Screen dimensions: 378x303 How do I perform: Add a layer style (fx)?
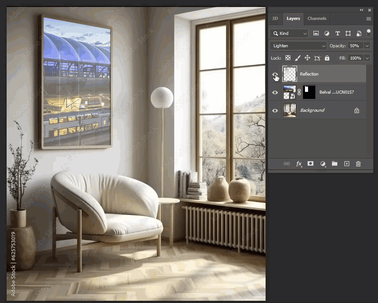click(x=299, y=164)
